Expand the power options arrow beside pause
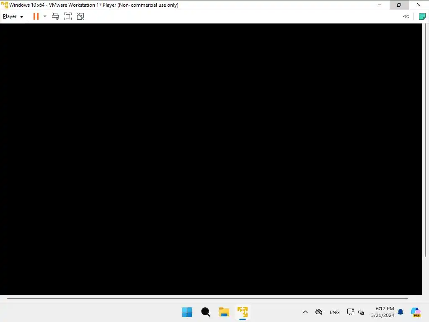Image resolution: width=429 pixels, height=322 pixels. click(45, 16)
